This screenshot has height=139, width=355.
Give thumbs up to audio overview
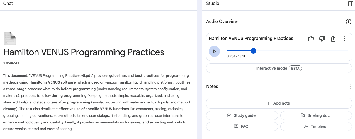point(311,39)
